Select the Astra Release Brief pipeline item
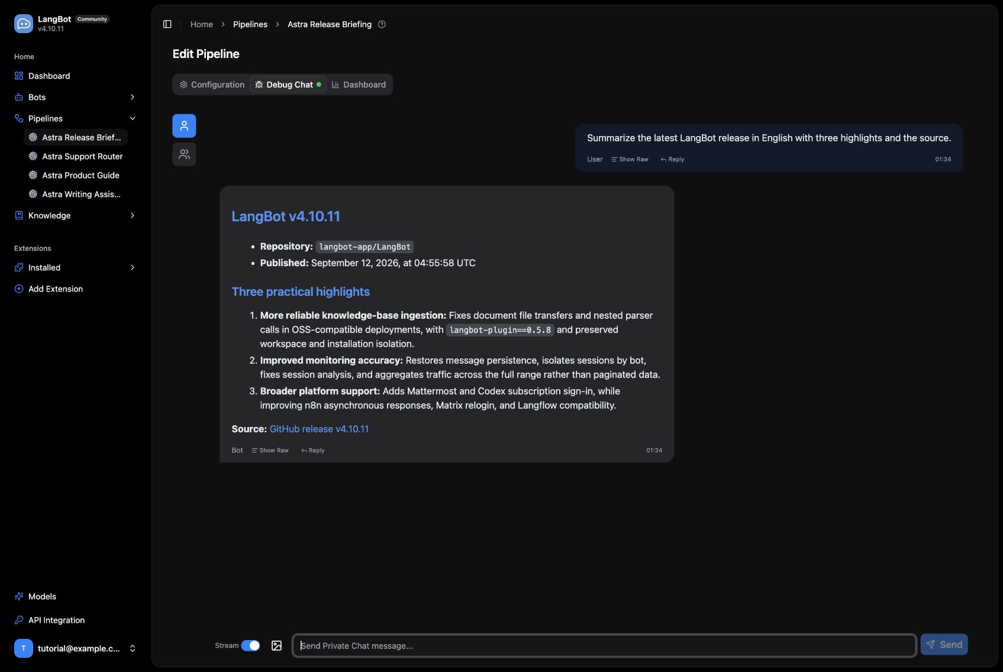 point(76,137)
